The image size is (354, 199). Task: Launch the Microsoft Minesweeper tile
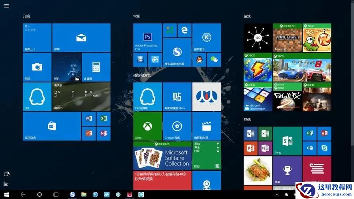pos(258,97)
